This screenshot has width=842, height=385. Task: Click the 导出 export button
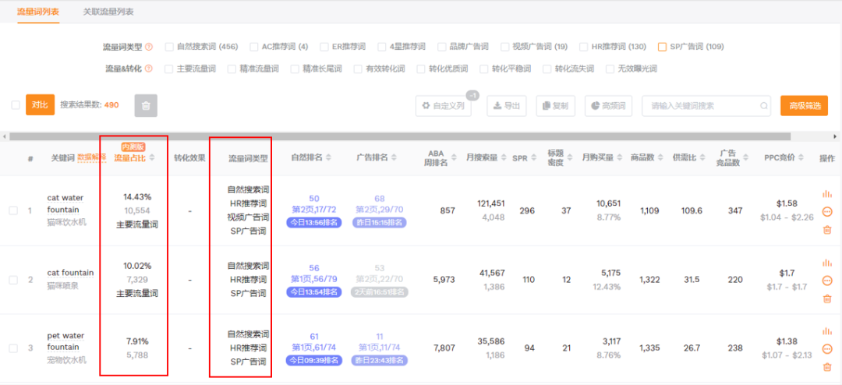tap(506, 106)
